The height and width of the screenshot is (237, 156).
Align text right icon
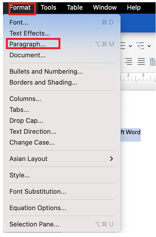coord(129,61)
